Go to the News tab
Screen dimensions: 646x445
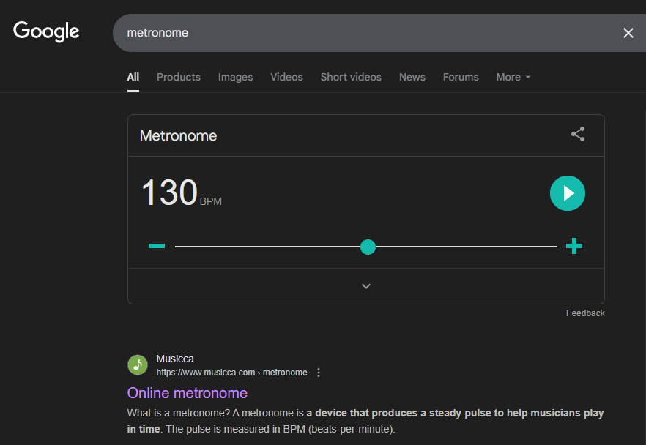[412, 77]
